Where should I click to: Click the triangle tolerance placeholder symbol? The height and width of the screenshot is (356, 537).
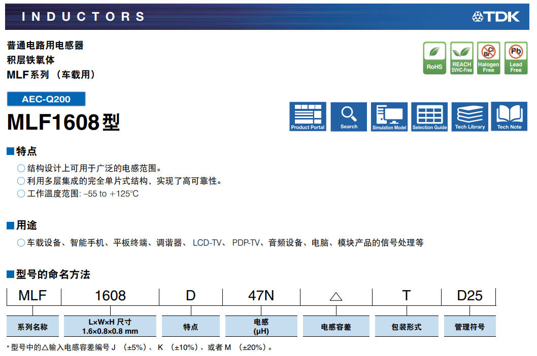pos(336,297)
